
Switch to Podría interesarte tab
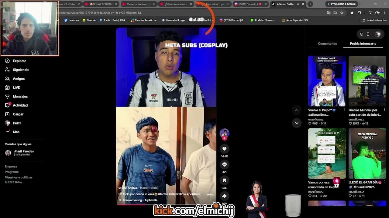coord(363,44)
